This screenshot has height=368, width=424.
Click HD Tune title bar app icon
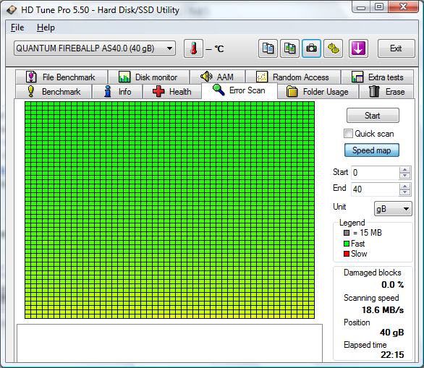click(12, 10)
